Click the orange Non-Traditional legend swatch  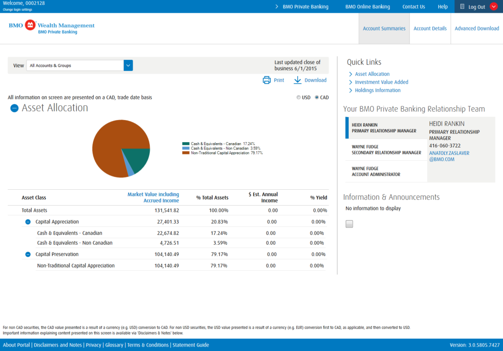click(186, 153)
